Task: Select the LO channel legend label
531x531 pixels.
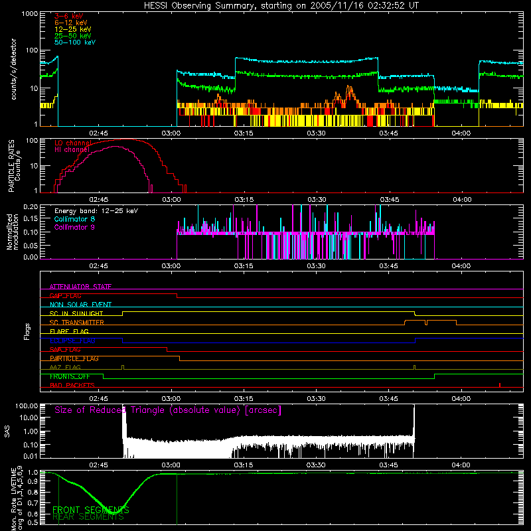Action: [x=73, y=143]
